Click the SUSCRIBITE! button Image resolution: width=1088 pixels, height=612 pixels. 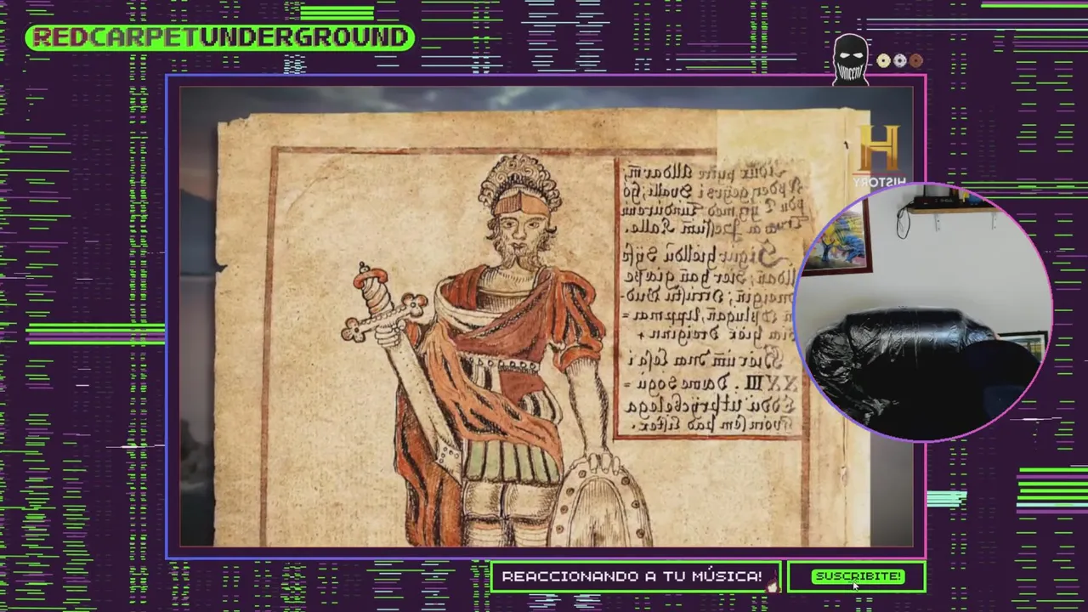point(858,576)
